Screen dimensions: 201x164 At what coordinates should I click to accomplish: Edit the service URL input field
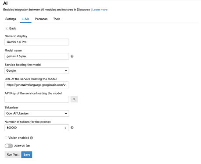coord(37,85)
